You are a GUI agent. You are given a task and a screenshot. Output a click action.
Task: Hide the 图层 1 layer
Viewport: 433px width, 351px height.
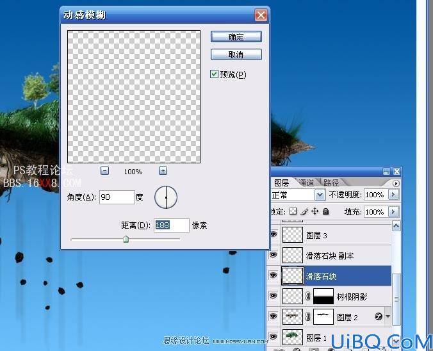click(x=273, y=337)
